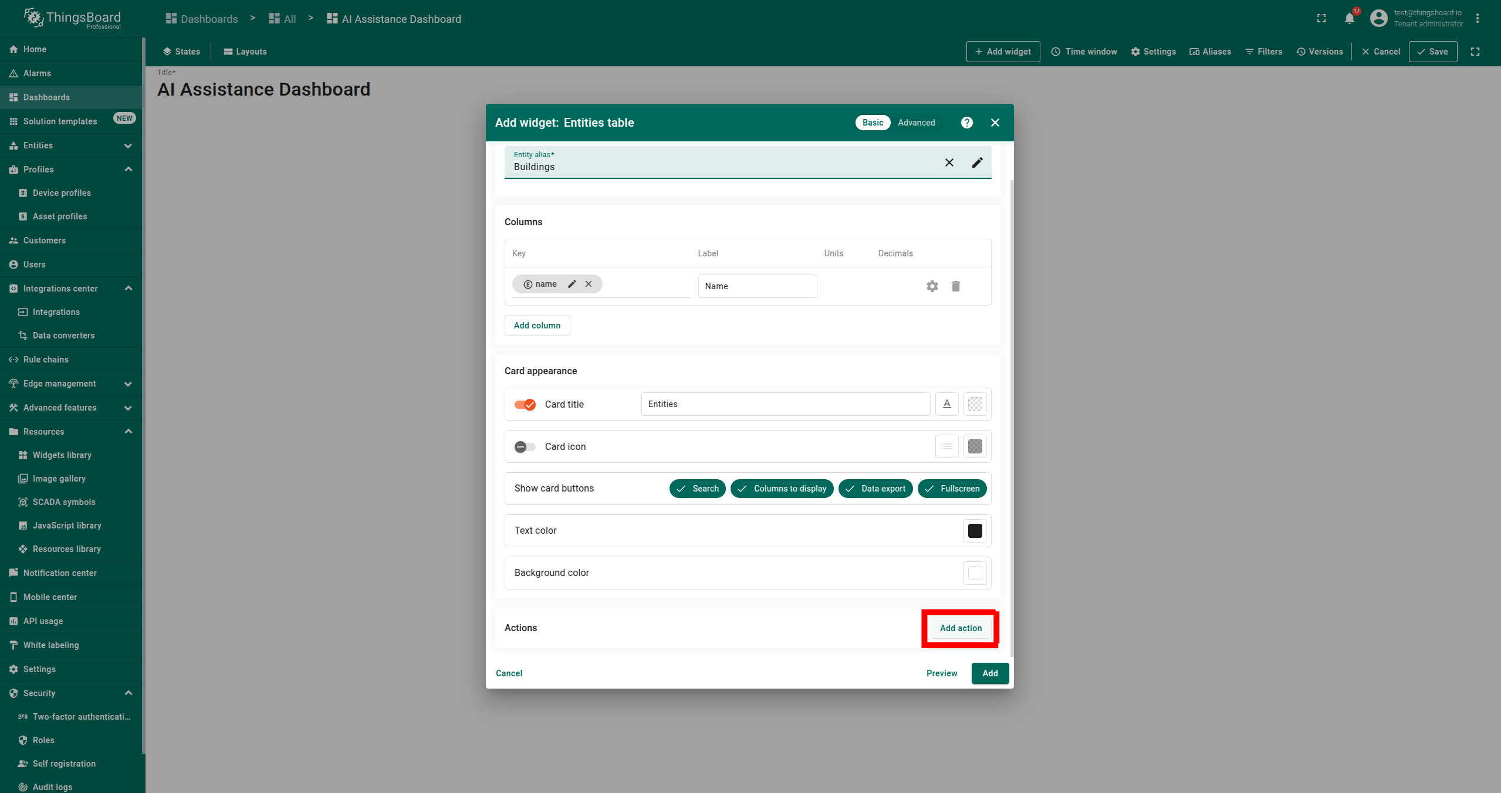Click the Add action button

click(961, 628)
